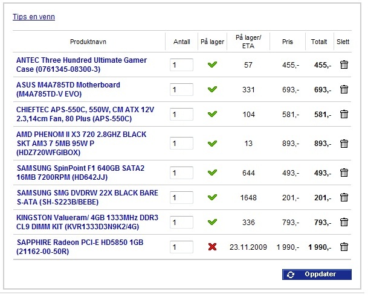Open the Tips en venn link
This screenshot has width=368, height=295.
[x=34, y=17]
